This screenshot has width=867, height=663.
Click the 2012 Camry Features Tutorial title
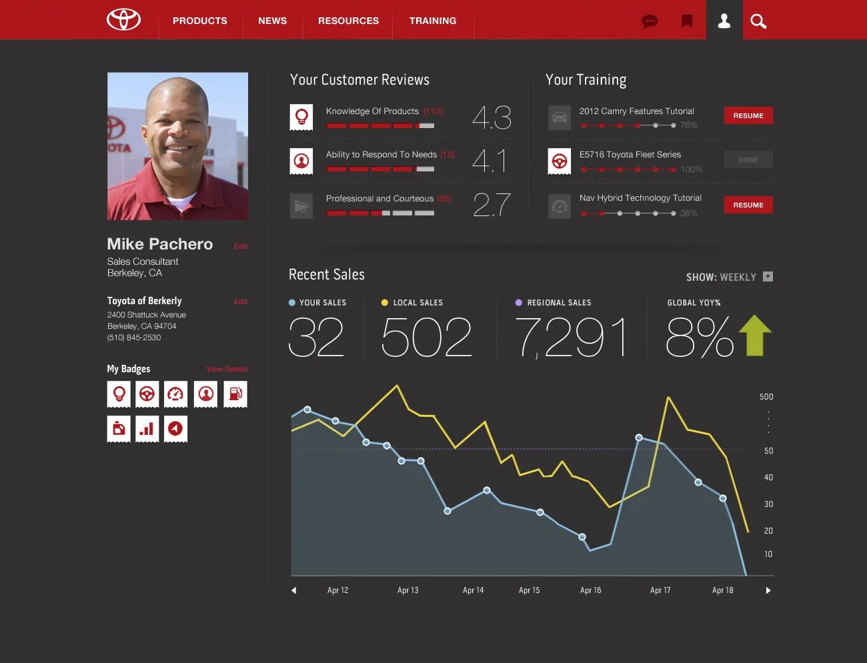637,111
